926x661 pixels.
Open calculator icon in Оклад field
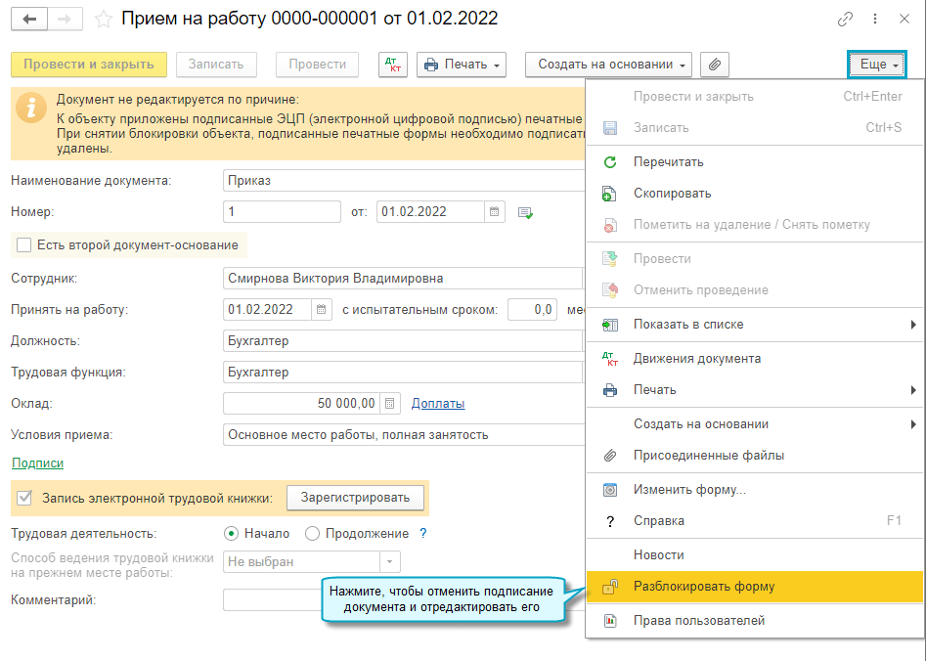[x=390, y=403]
